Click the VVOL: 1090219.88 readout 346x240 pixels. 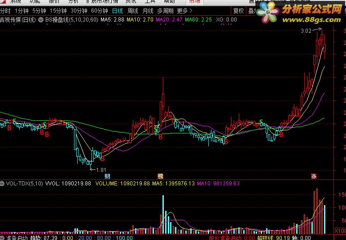(x=68, y=184)
